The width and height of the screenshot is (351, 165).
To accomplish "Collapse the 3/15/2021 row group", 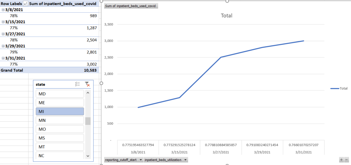I will click(x=3, y=22).
